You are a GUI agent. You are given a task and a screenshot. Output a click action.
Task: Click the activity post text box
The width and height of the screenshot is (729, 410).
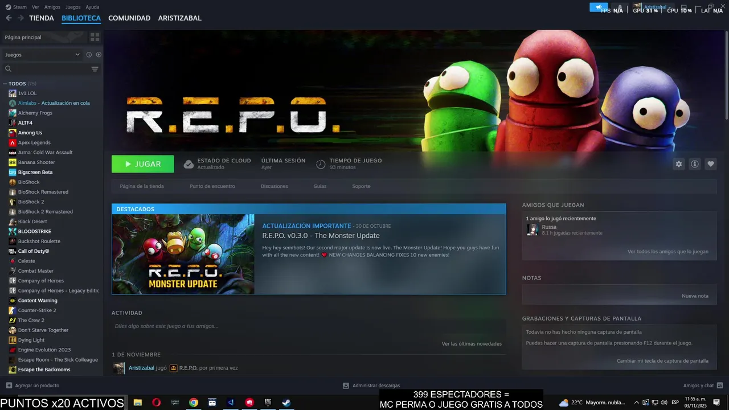click(309, 326)
